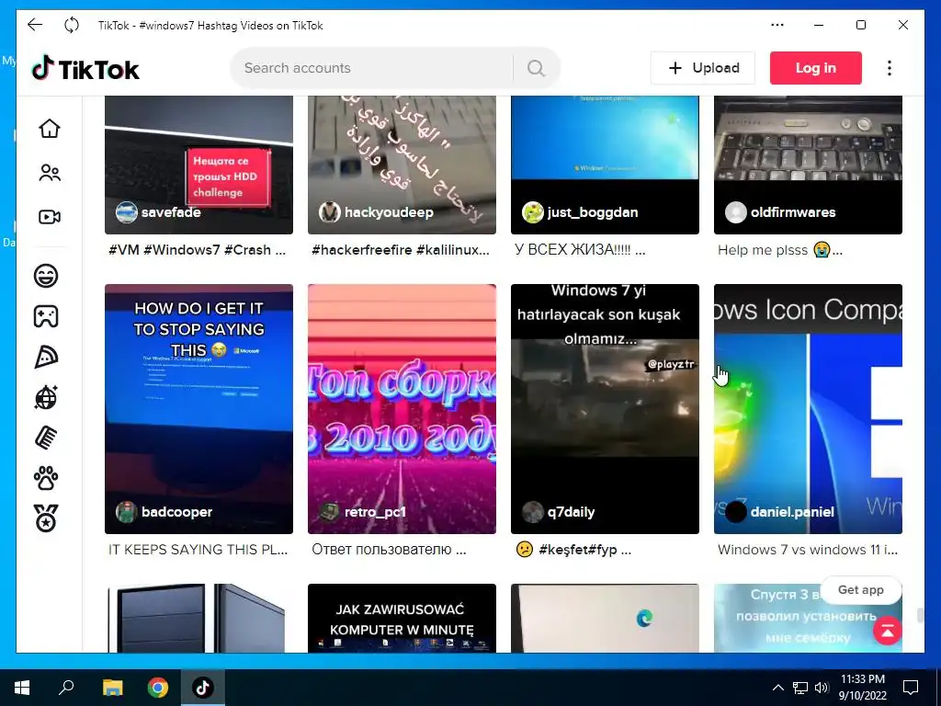Click the caption 'IT KEEPS SAYING THIS PL...'

pos(198,550)
